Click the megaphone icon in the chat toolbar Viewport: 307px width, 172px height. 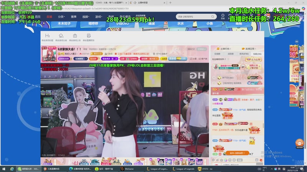(217, 160)
